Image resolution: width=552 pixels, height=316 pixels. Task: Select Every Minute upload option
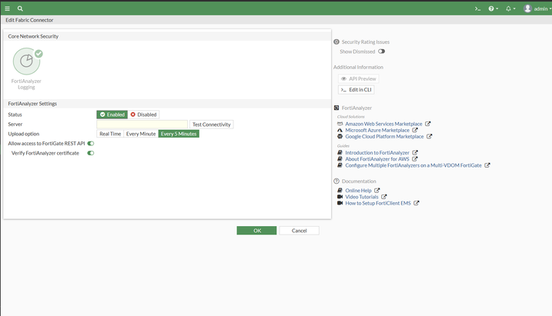141,134
